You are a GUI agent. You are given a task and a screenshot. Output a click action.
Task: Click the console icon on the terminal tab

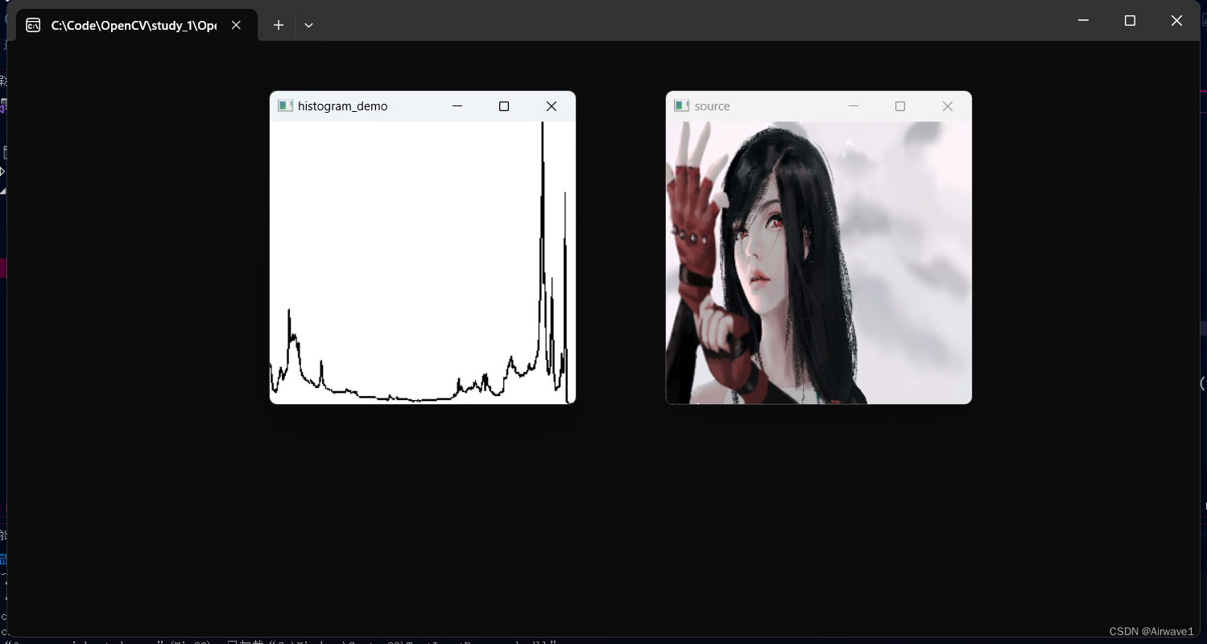point(33,25)
